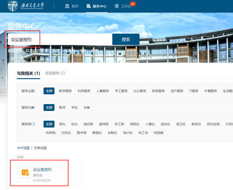Switch to 卡片视图 card view
The image size is (233, 190).
(x=23, y=148)
